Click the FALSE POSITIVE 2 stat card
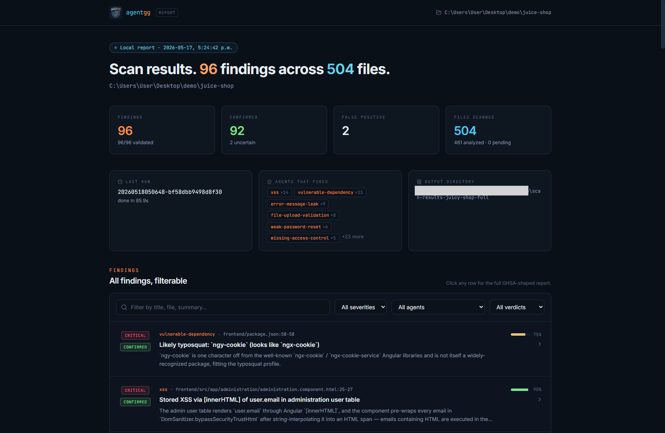 coord(386,130)
